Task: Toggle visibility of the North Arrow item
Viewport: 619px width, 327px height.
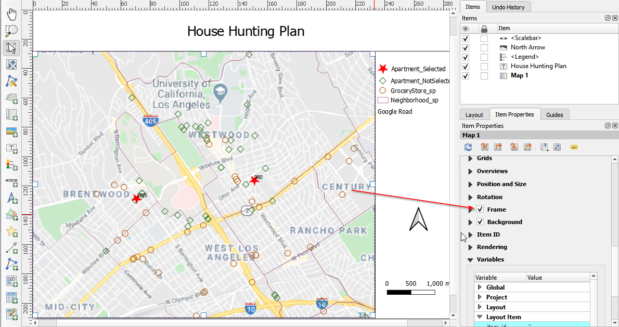Action: 466,48
